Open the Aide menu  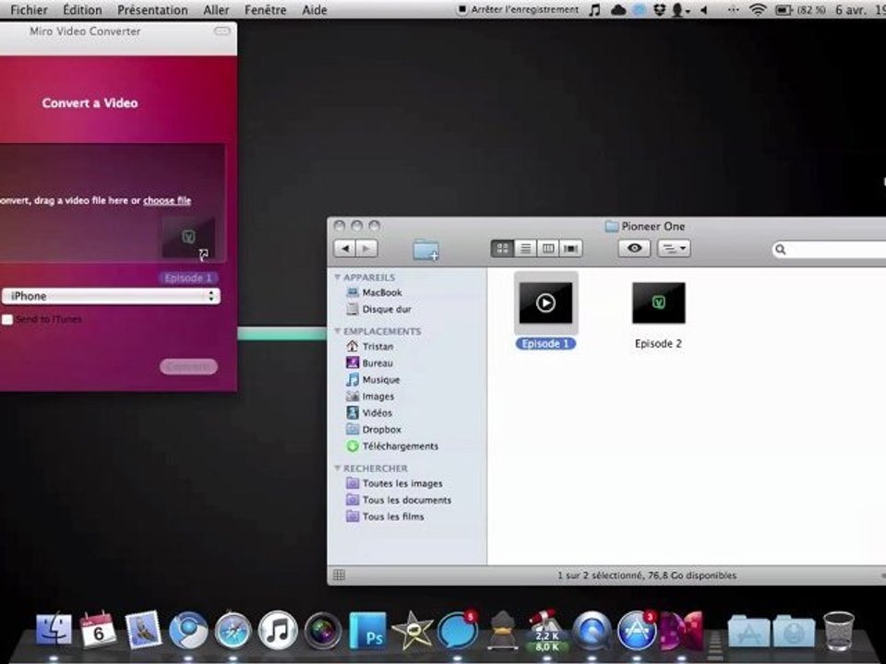[x=314, y=9]
